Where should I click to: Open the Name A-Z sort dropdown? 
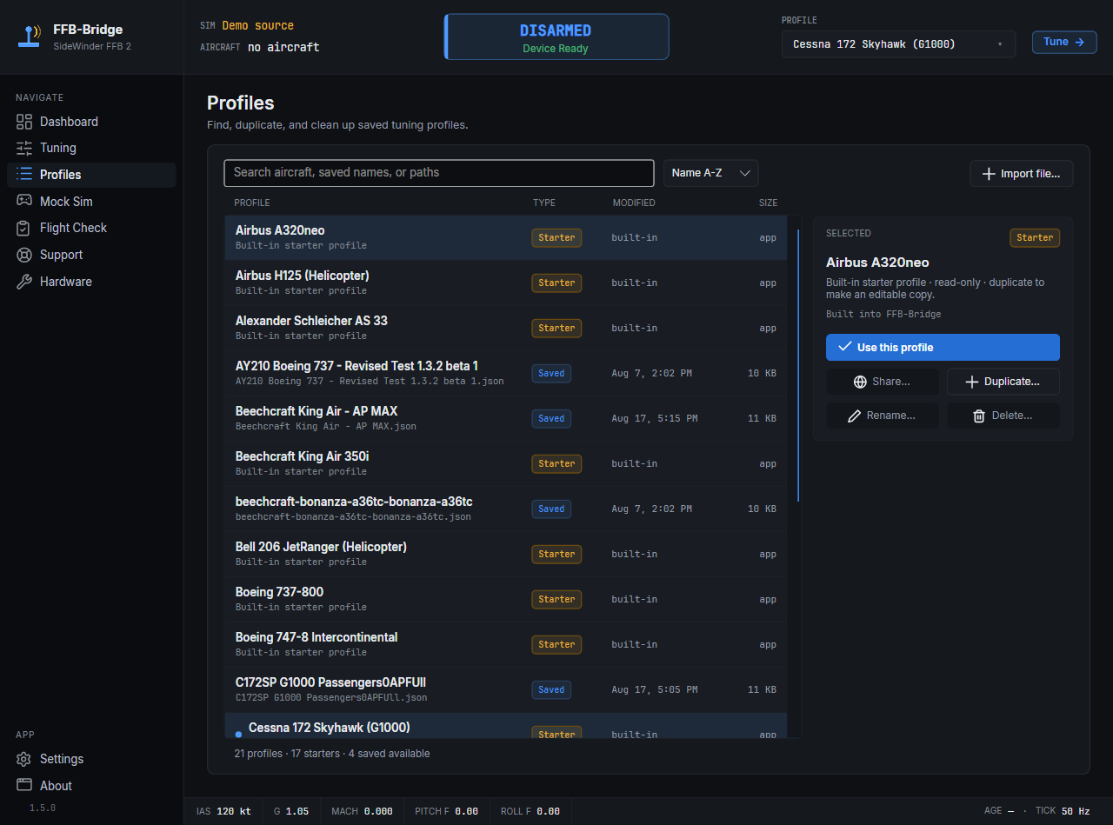pyautogui.click(x=710, y=173)
